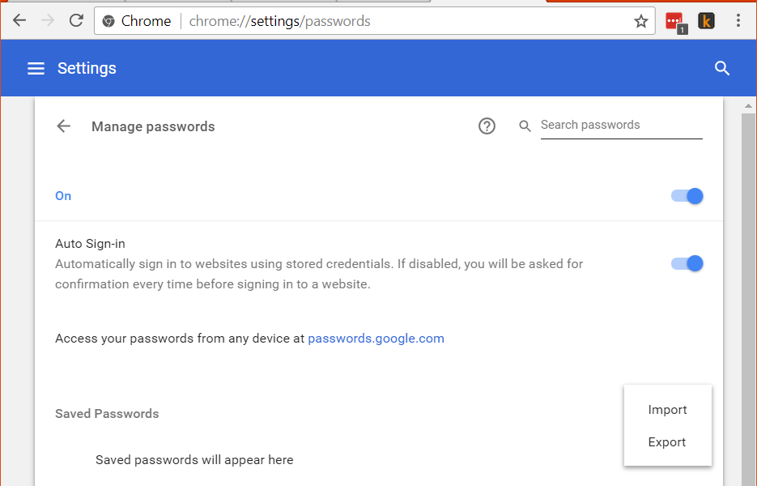Click the Settings search magnifier icon
The width and height of the screenshot is (757, 486).
722,69
